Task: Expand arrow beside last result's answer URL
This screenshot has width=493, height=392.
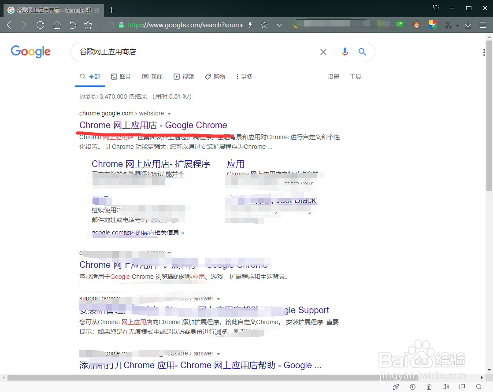Action: (x=219, y=354)
